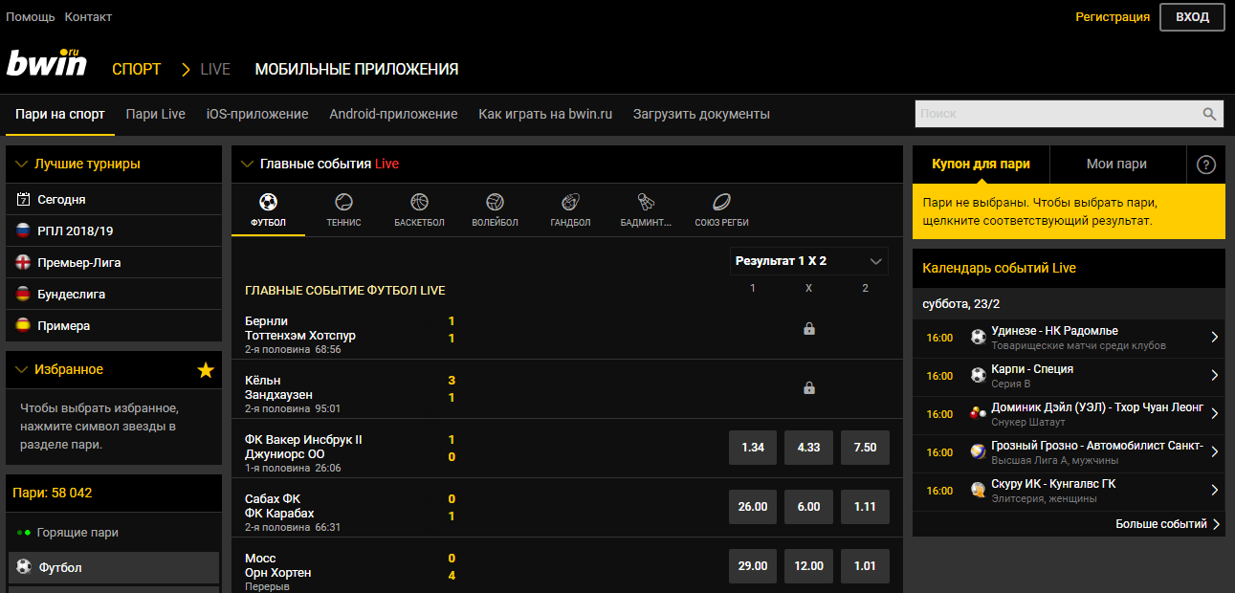Switch to the Купон для пари tab
This screenshot has height=593, width=1235.
click(x=981, y=165)
